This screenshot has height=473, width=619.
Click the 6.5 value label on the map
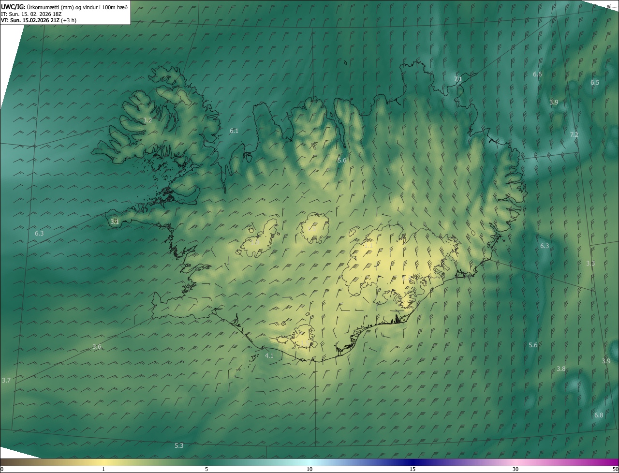point(595,82)
